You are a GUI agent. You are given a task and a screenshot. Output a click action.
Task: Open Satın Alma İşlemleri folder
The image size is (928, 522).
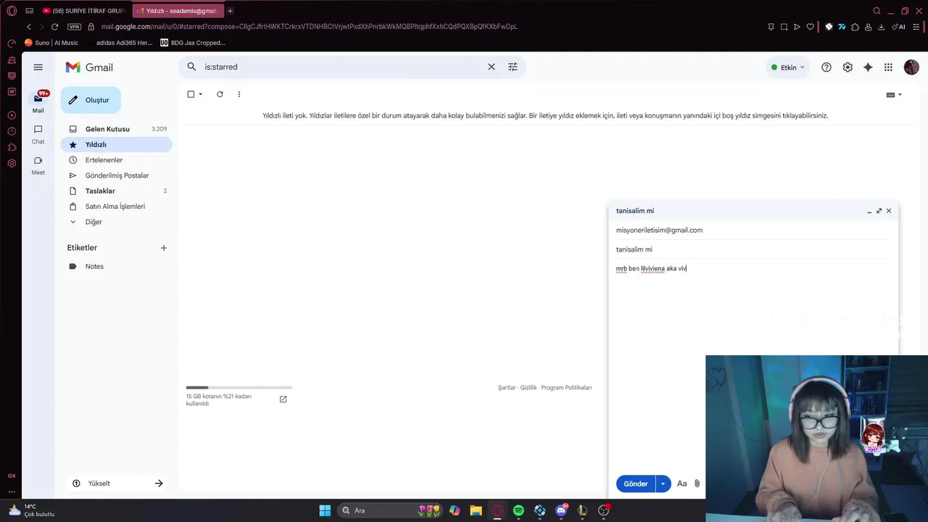[116, 207]
